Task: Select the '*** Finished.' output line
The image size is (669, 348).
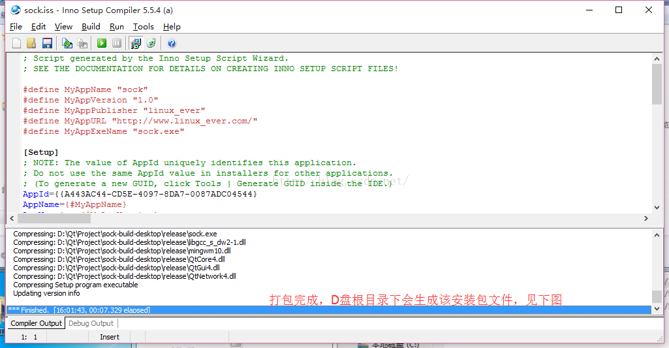Action: pyautogui.click(x=328, y=310)
